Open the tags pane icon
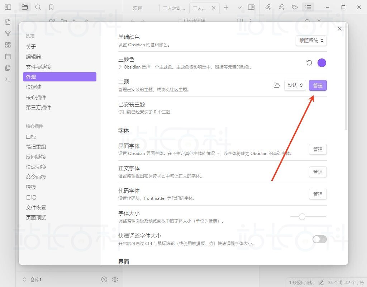This screenshot has height=287, width=367. pyautogui.click(x=295, y=7)
